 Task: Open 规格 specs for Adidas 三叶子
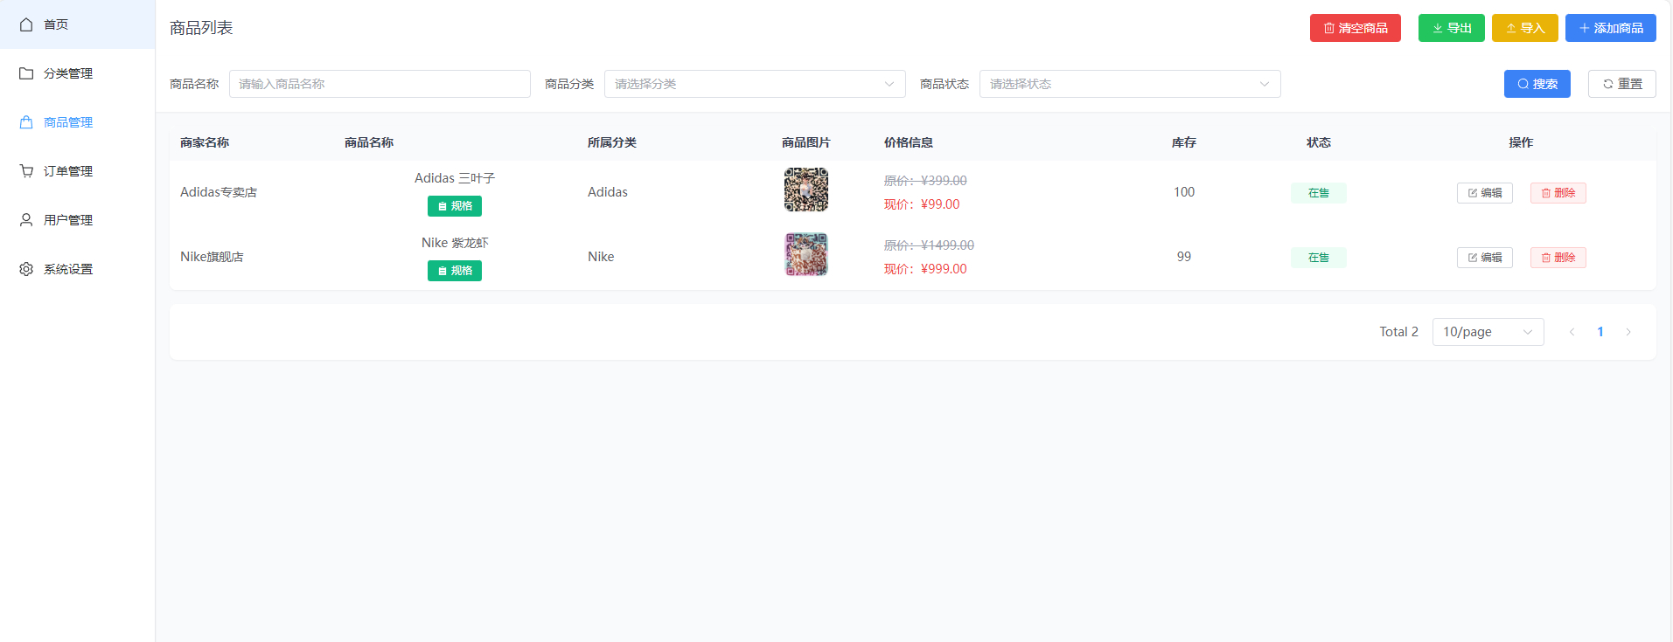[455, 206]
